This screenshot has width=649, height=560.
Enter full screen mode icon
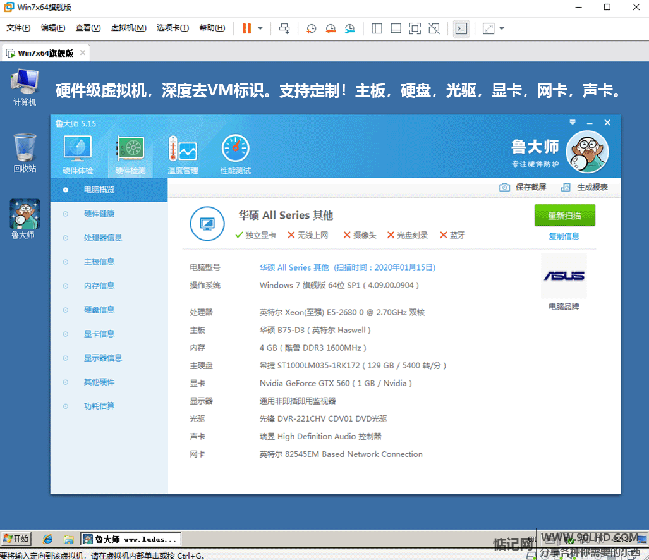click(x=415, y=28)
